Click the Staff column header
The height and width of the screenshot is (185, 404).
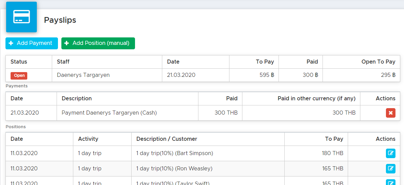click(63, 62)
